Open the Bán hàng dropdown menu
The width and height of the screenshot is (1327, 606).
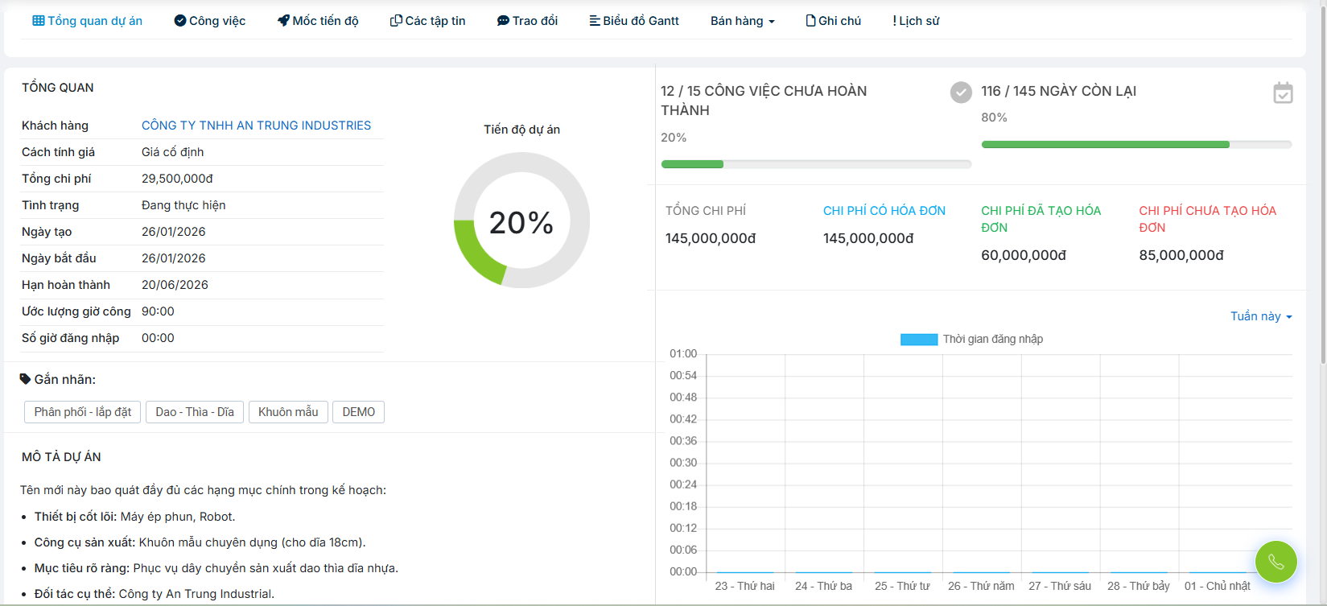coord(742,21)
